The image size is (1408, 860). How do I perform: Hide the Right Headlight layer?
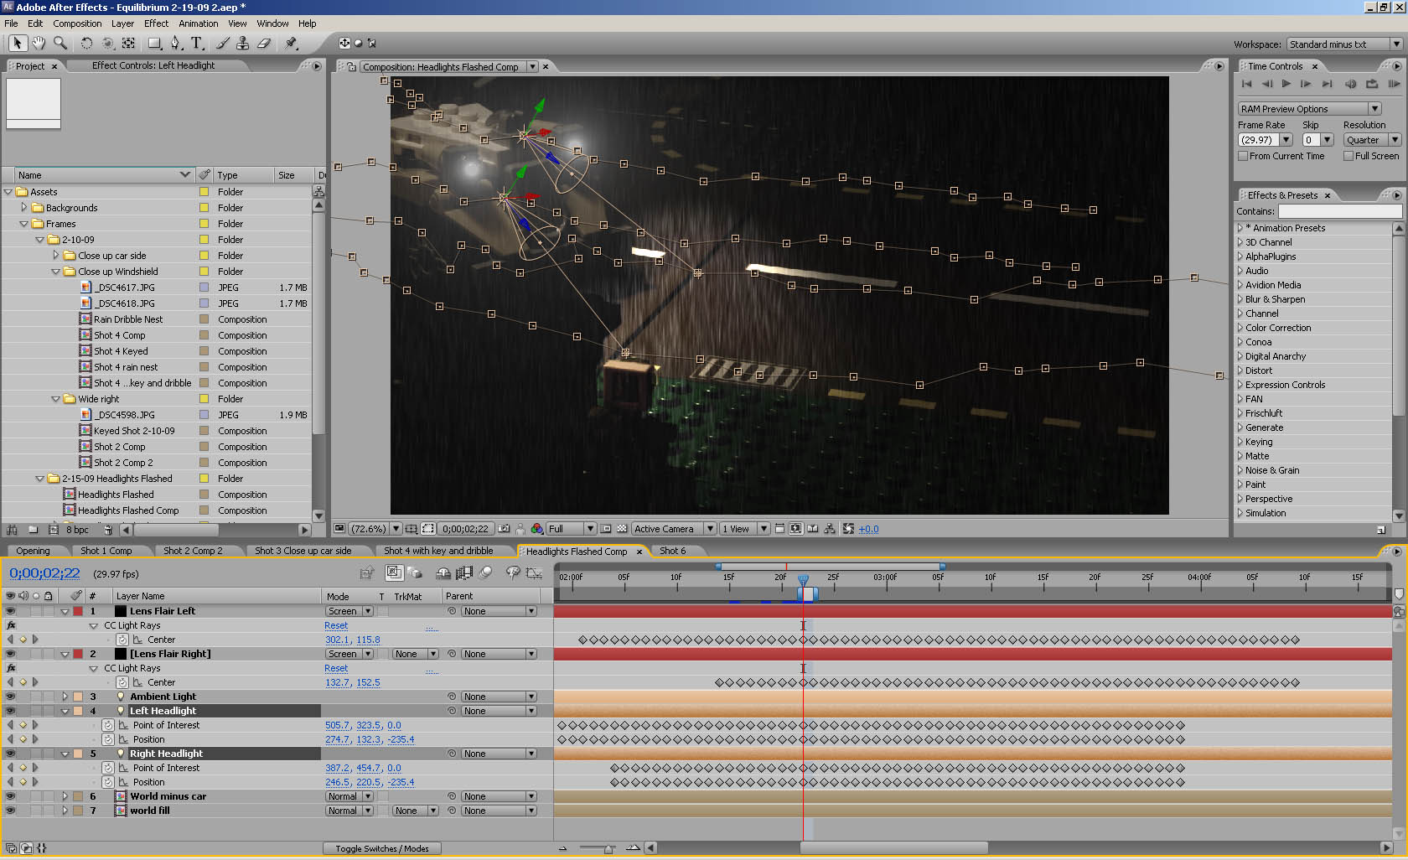(10, 754)
